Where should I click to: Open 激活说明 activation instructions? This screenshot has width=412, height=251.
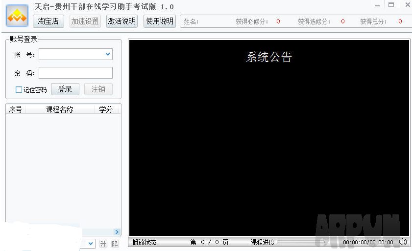click(x=122, y=21)
